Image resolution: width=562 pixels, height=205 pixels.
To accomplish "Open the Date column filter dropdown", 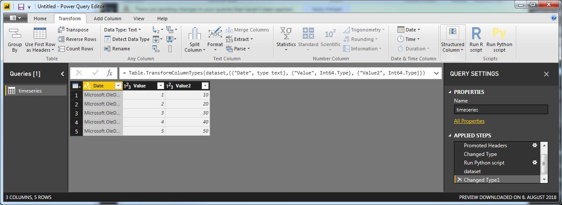I will click(118, 86).
